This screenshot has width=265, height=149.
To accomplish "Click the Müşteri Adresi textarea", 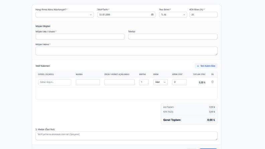I will click(126, 51).
